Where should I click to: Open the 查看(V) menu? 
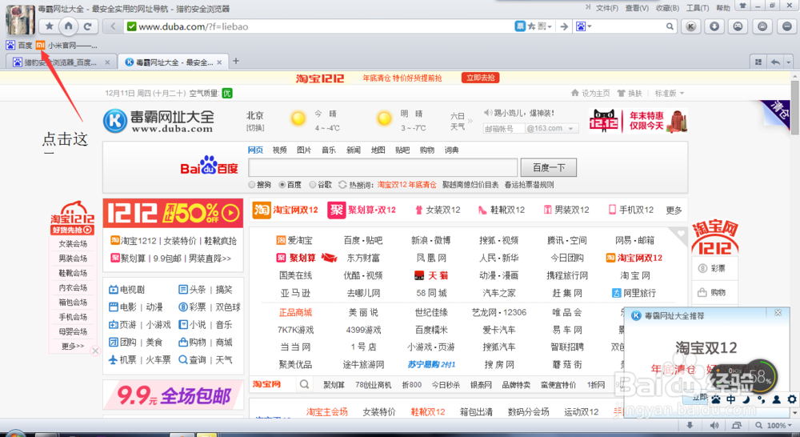(637, 8)
